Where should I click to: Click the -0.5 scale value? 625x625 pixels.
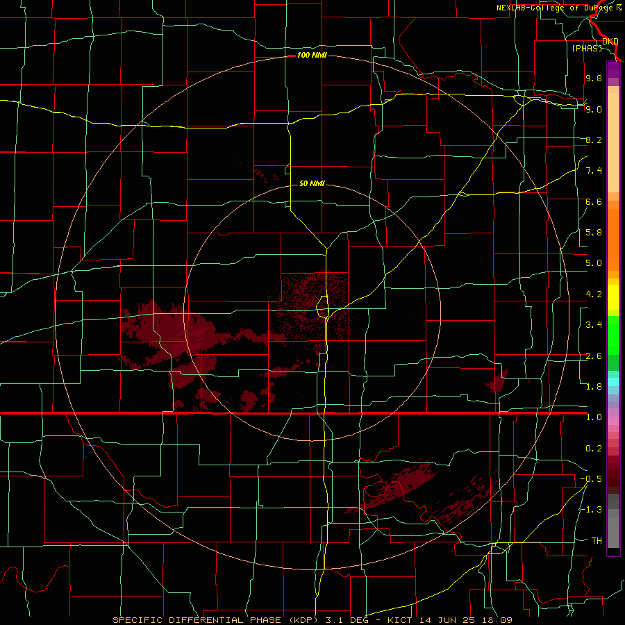click(591, 479)
